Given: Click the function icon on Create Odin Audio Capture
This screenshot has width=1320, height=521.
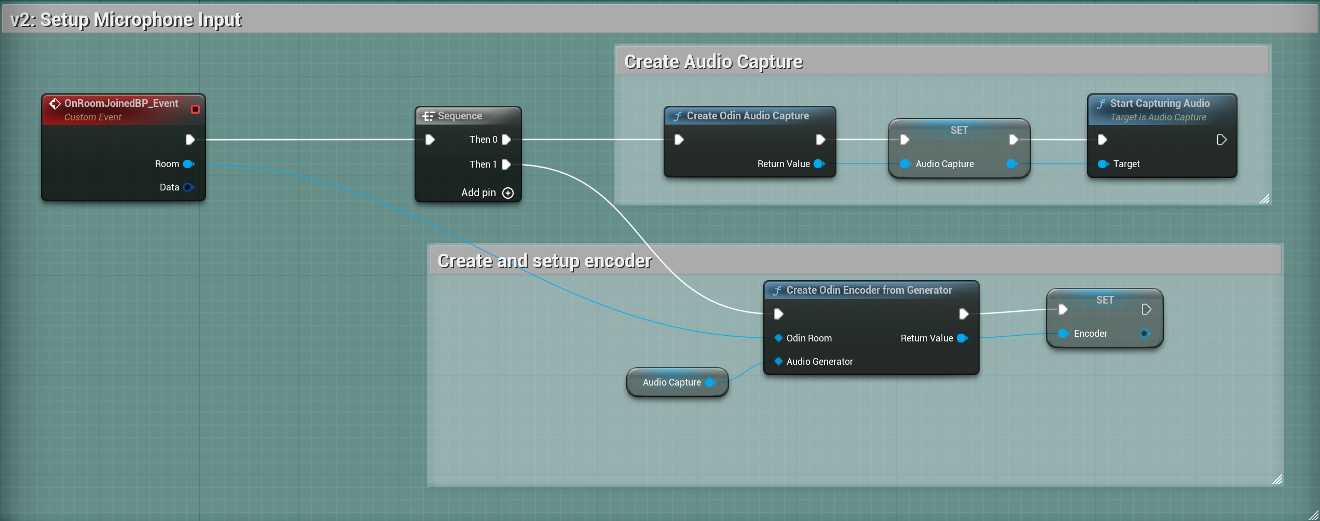Looking at the screenshot, I should point(678,116).
